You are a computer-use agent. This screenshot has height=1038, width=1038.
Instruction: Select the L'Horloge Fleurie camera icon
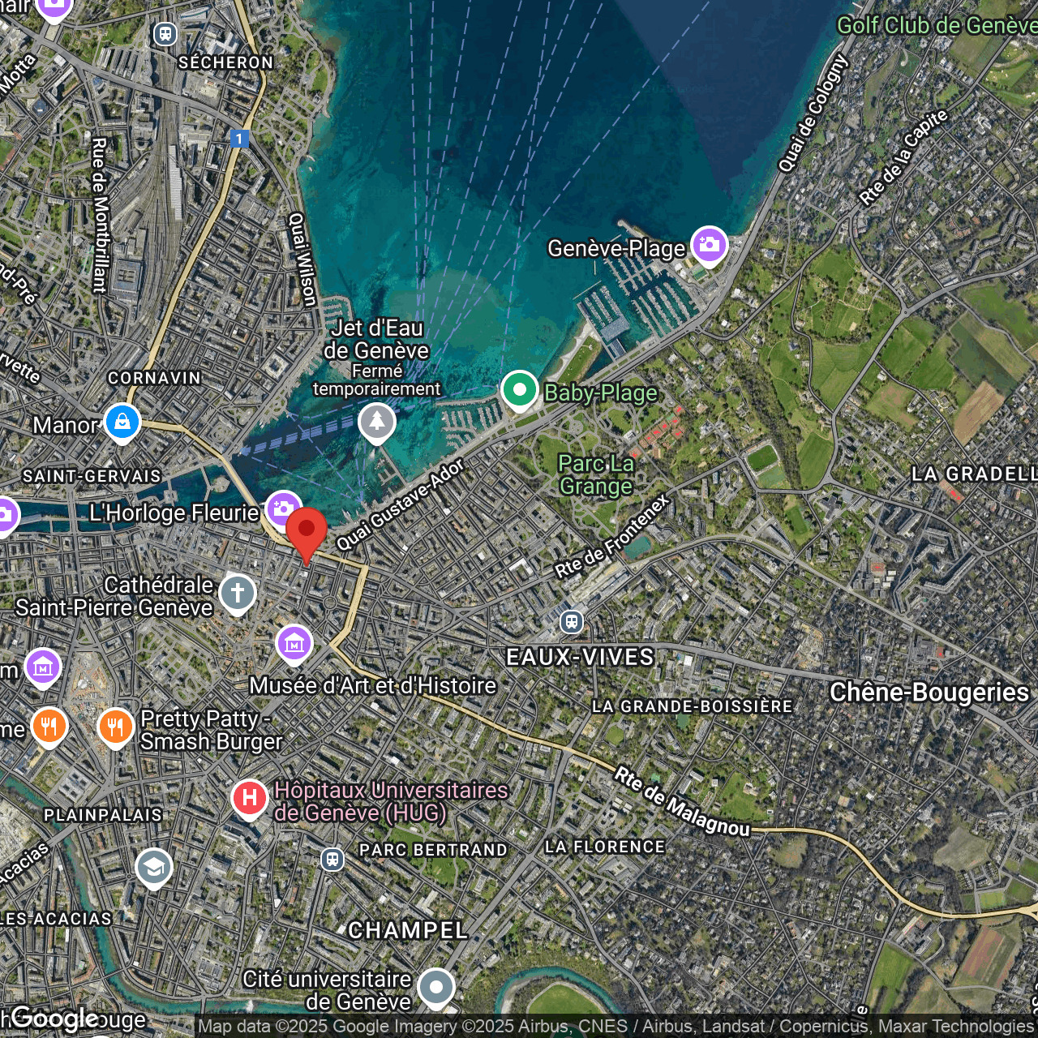pyautogui.click(x=283, y=509)
